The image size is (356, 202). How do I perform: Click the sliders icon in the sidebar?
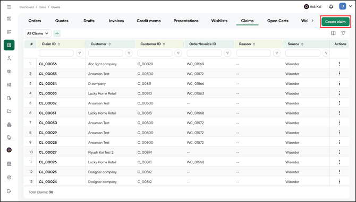tap(9, 85)
